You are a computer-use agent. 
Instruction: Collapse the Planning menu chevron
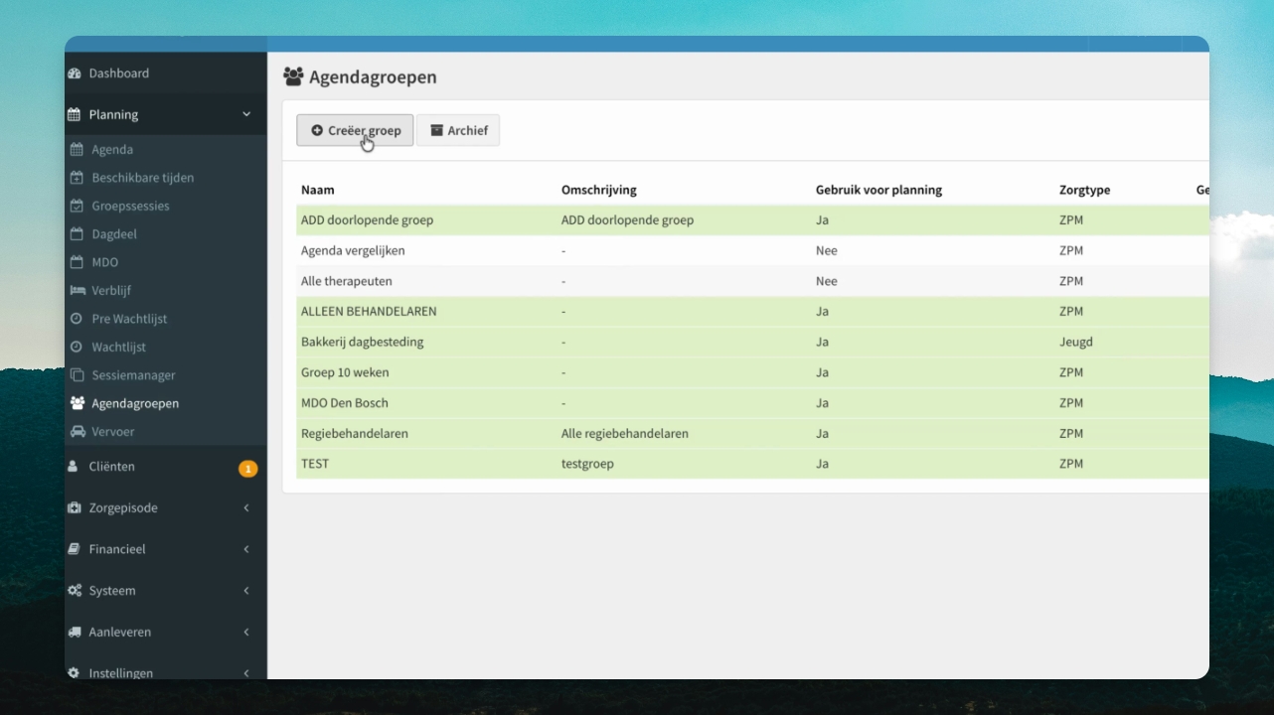(246, 115)
